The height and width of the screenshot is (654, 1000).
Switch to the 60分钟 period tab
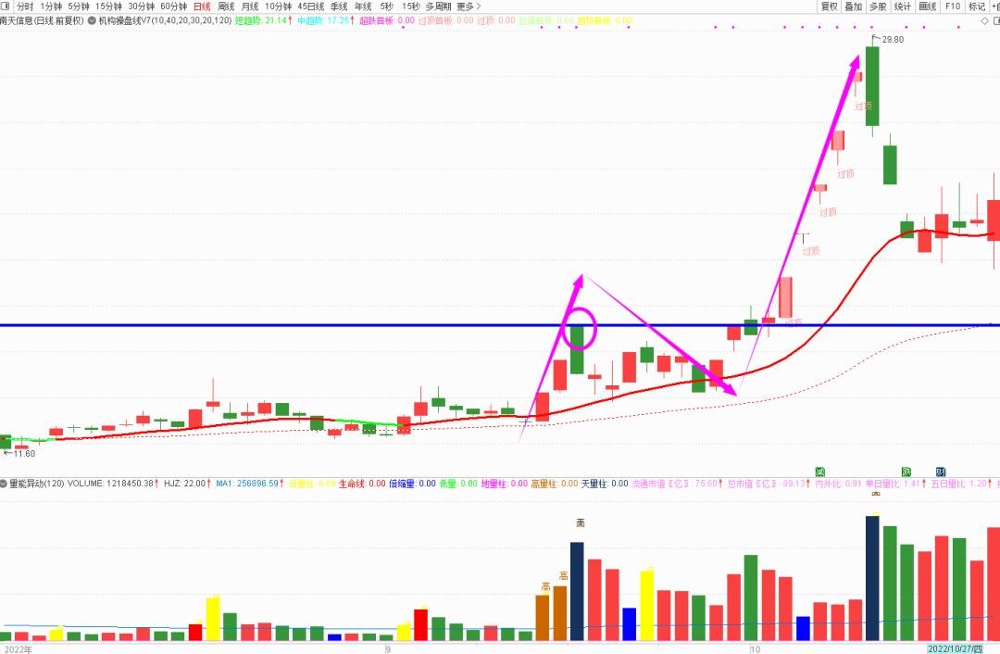[173, 6]
